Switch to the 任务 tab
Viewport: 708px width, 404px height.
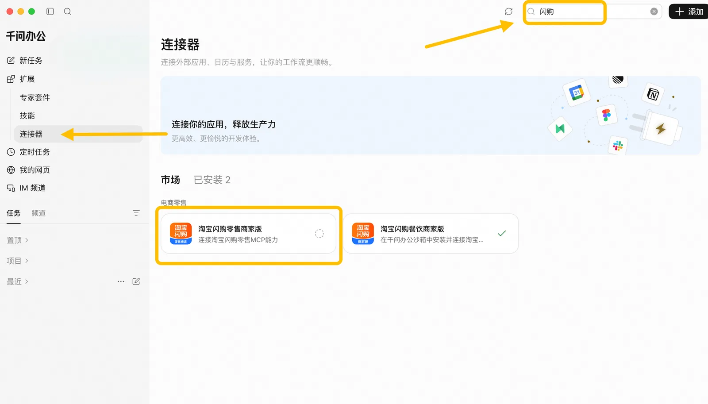tap(13, 213)
